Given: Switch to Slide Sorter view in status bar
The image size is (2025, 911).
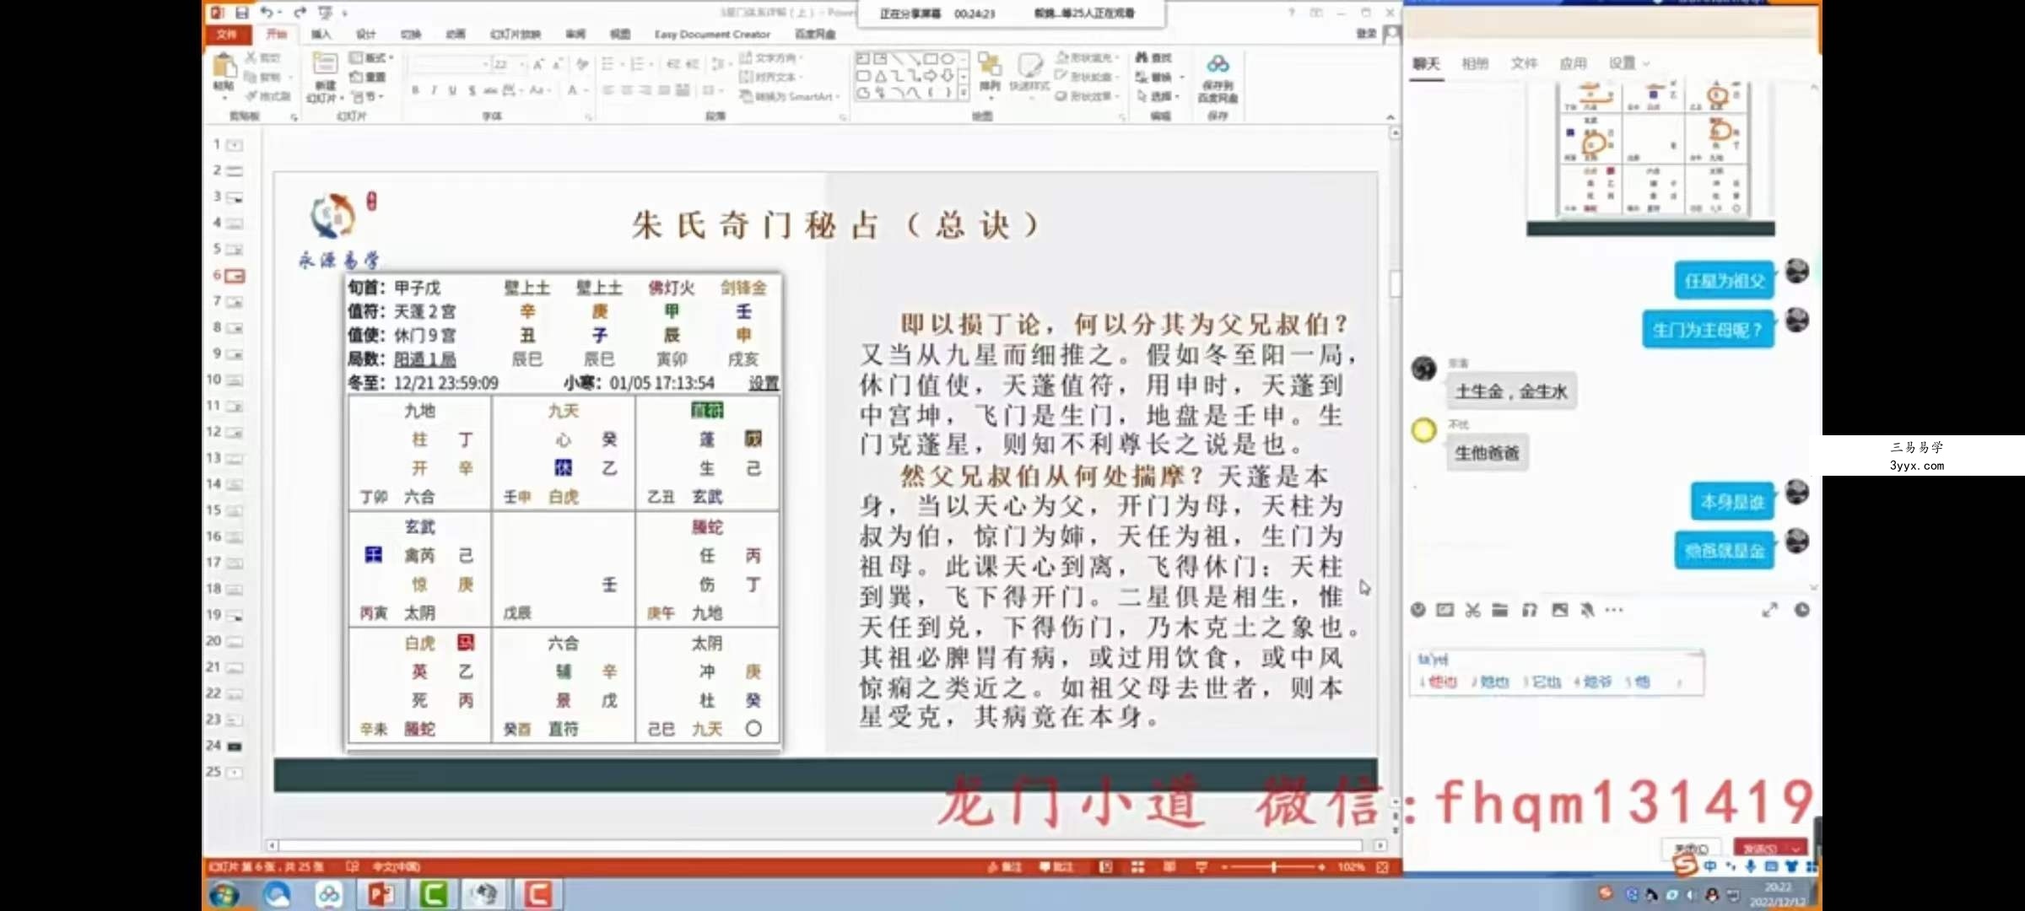Looking at the screenshot, I should tap(1137, 867).
